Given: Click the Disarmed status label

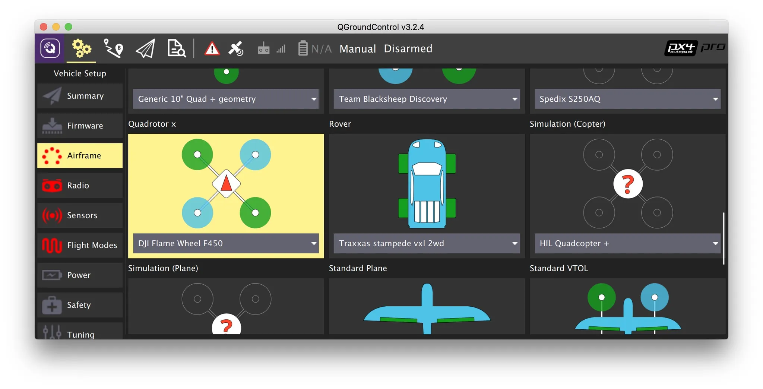Looking at the screenshot, I should point(408,49).
